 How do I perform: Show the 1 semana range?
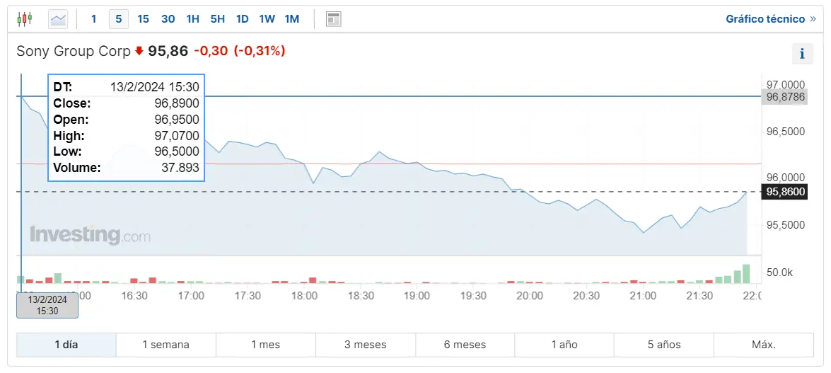(x=166, y=345)
